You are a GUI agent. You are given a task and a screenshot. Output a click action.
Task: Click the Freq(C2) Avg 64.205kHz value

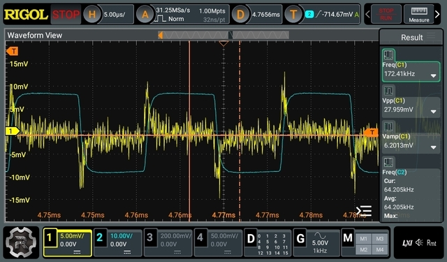coord(399,207)
